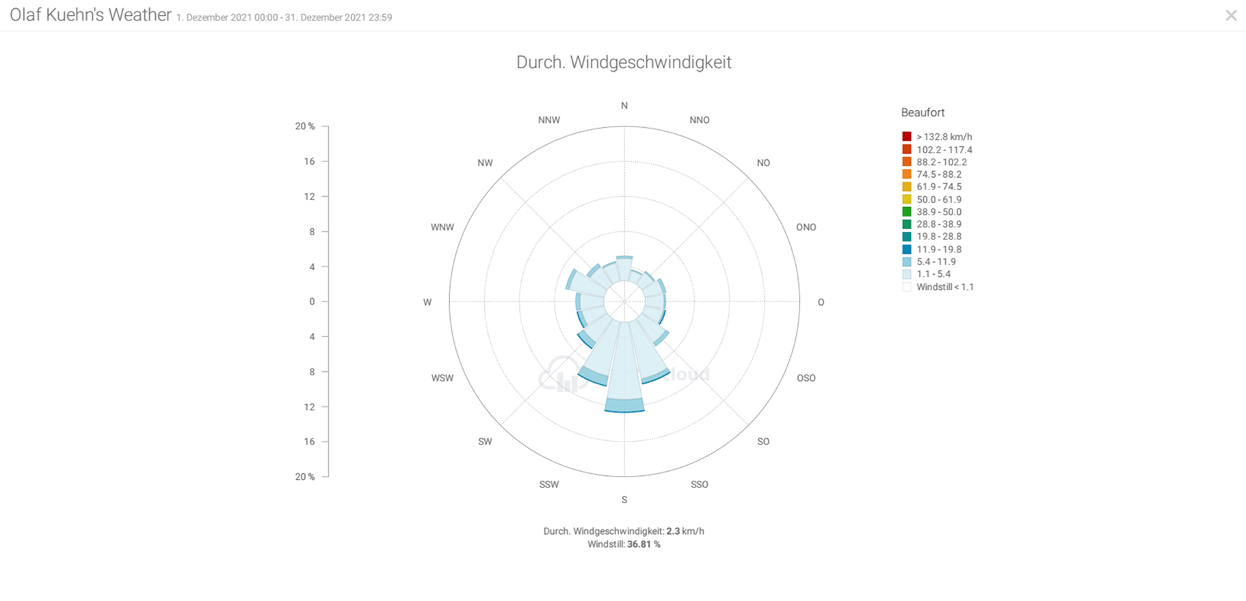Click the '11.9 - 19.8' blue legend swatch
1246x601 pixels.
pyautogui.click(x=907, y=250)
